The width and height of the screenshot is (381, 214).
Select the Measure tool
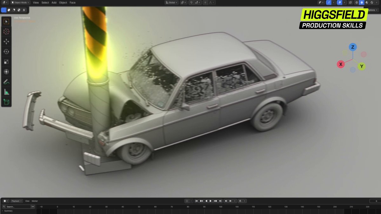point(6,92)
